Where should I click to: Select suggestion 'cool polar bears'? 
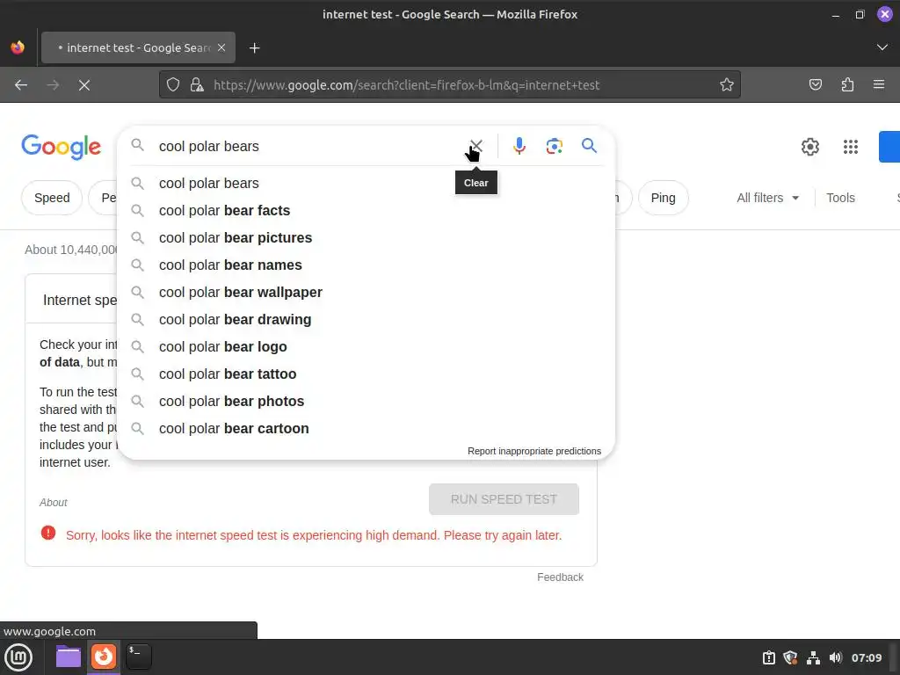tap(366, 183)
